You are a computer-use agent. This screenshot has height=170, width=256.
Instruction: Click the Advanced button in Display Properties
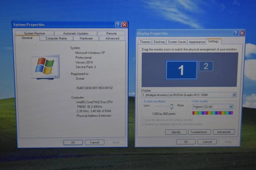click(x=224, y=132)
